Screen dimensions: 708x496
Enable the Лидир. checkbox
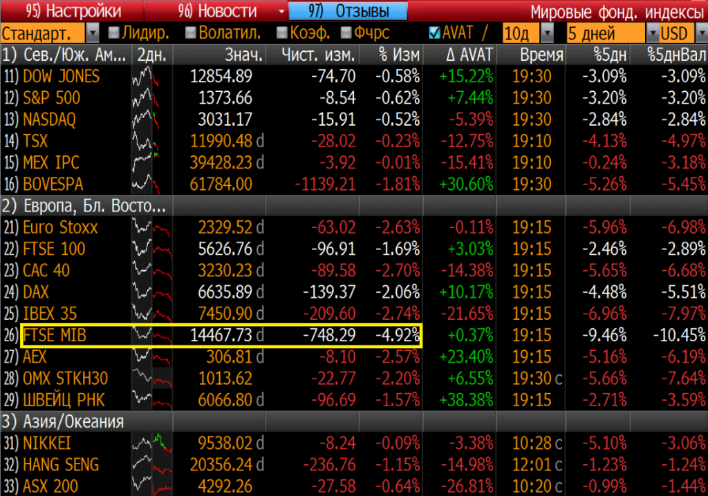114,32
